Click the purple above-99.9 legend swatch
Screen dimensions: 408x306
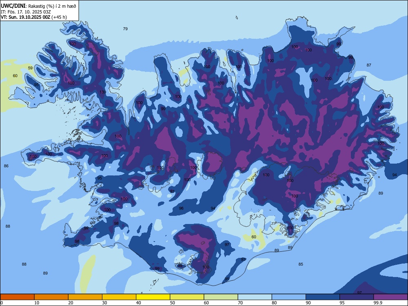coord(390,297)
